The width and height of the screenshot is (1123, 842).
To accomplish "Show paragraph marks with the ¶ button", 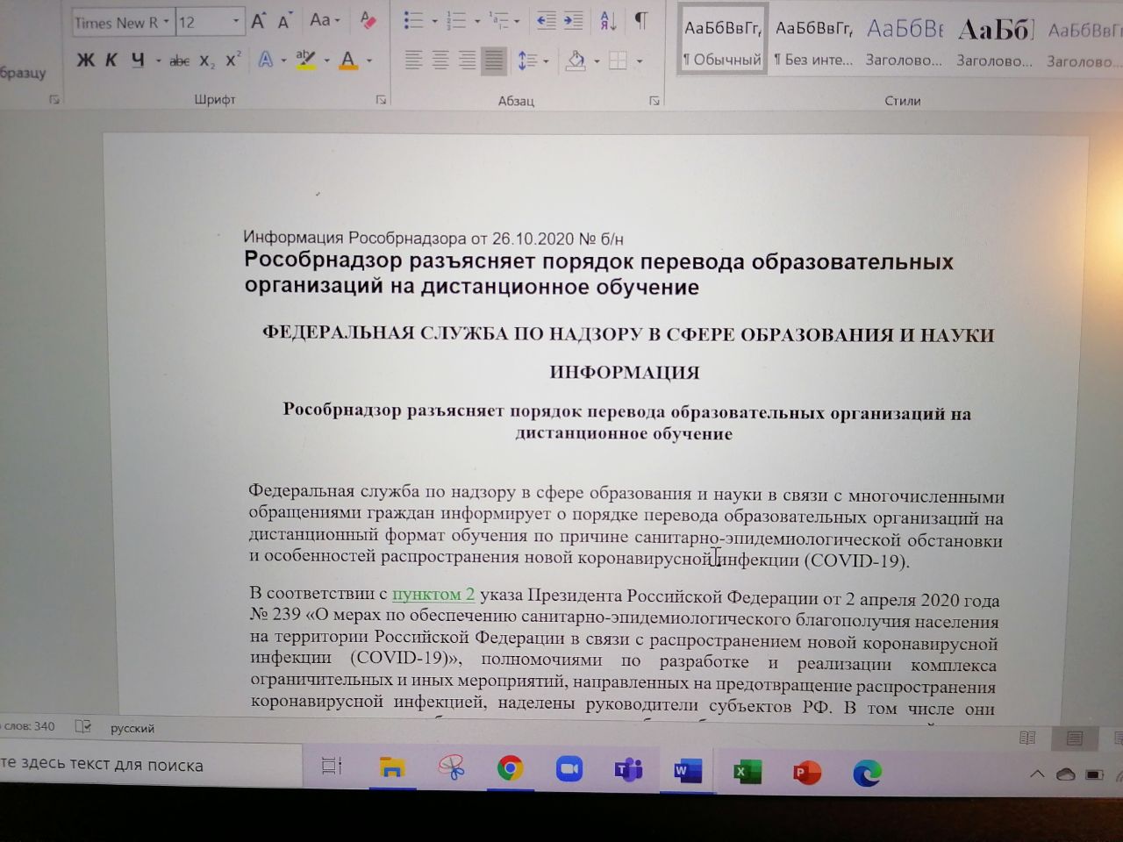I will (642, 21).
